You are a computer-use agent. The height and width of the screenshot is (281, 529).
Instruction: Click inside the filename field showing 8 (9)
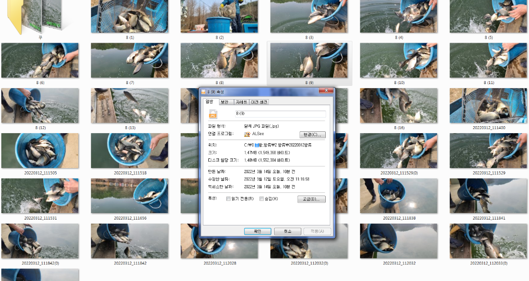point(281,114)
